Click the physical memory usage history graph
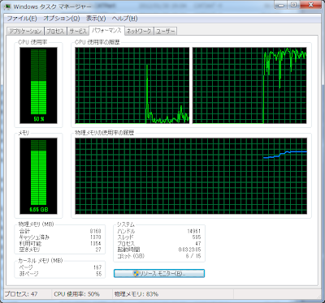Screen dimensions: 325x303 tap(191, 176)
